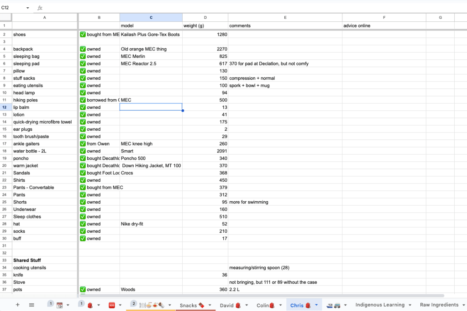Switch to the Indigenous Learning sheet tab
The height and width of the screenshot is (311, 467).
(380, 305)
